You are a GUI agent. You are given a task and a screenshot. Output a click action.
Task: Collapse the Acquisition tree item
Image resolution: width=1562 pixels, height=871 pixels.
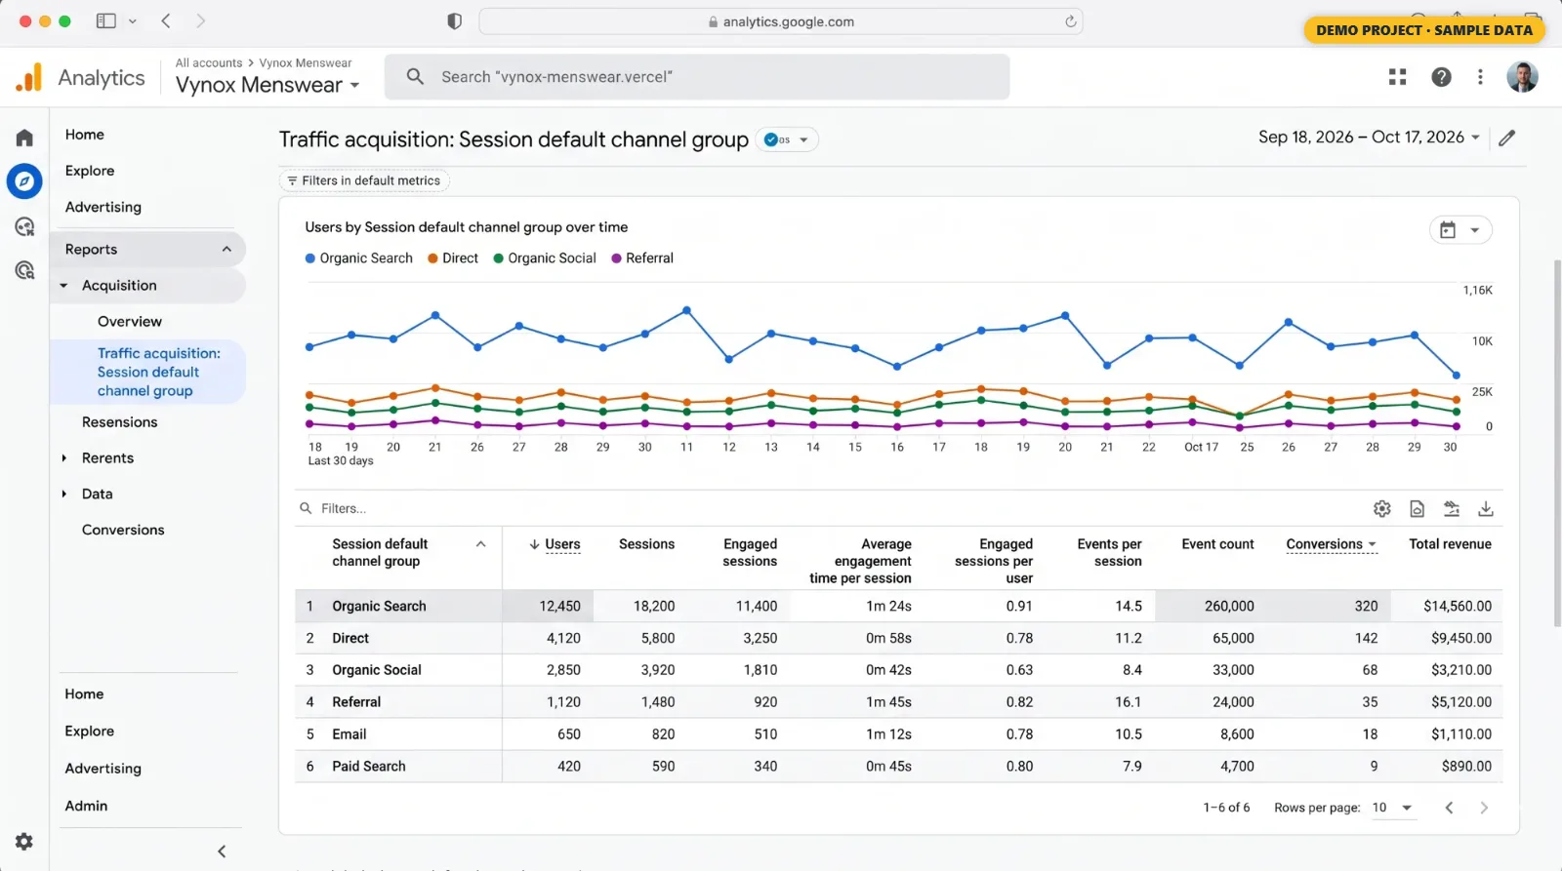[64, 286]
